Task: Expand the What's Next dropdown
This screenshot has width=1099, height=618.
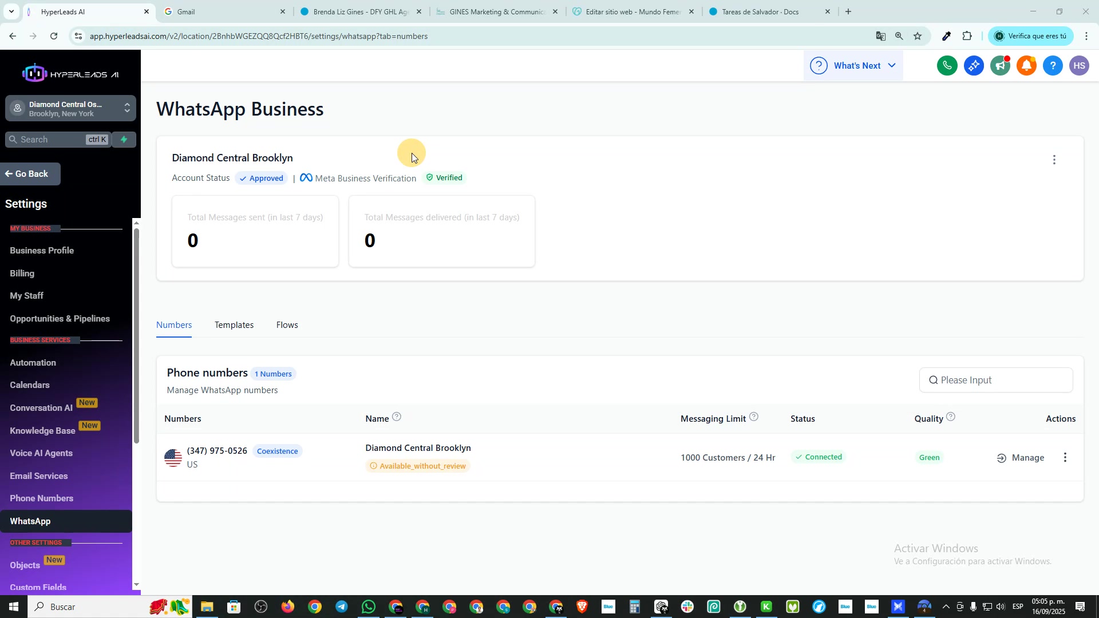Action: pos(853,66)
